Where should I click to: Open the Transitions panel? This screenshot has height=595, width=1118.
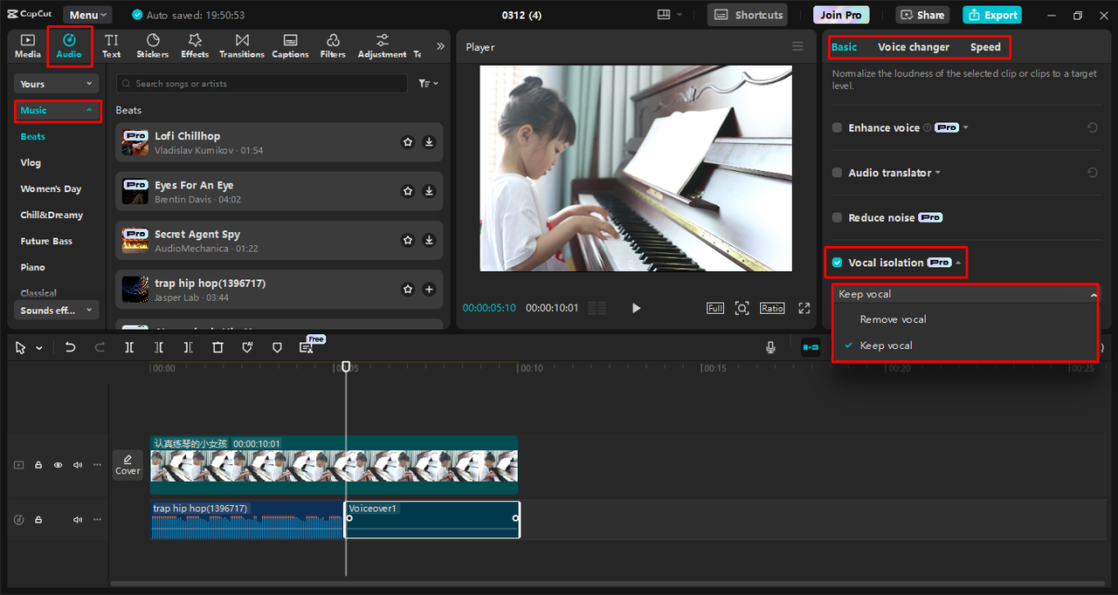click(x=242, y=45)
